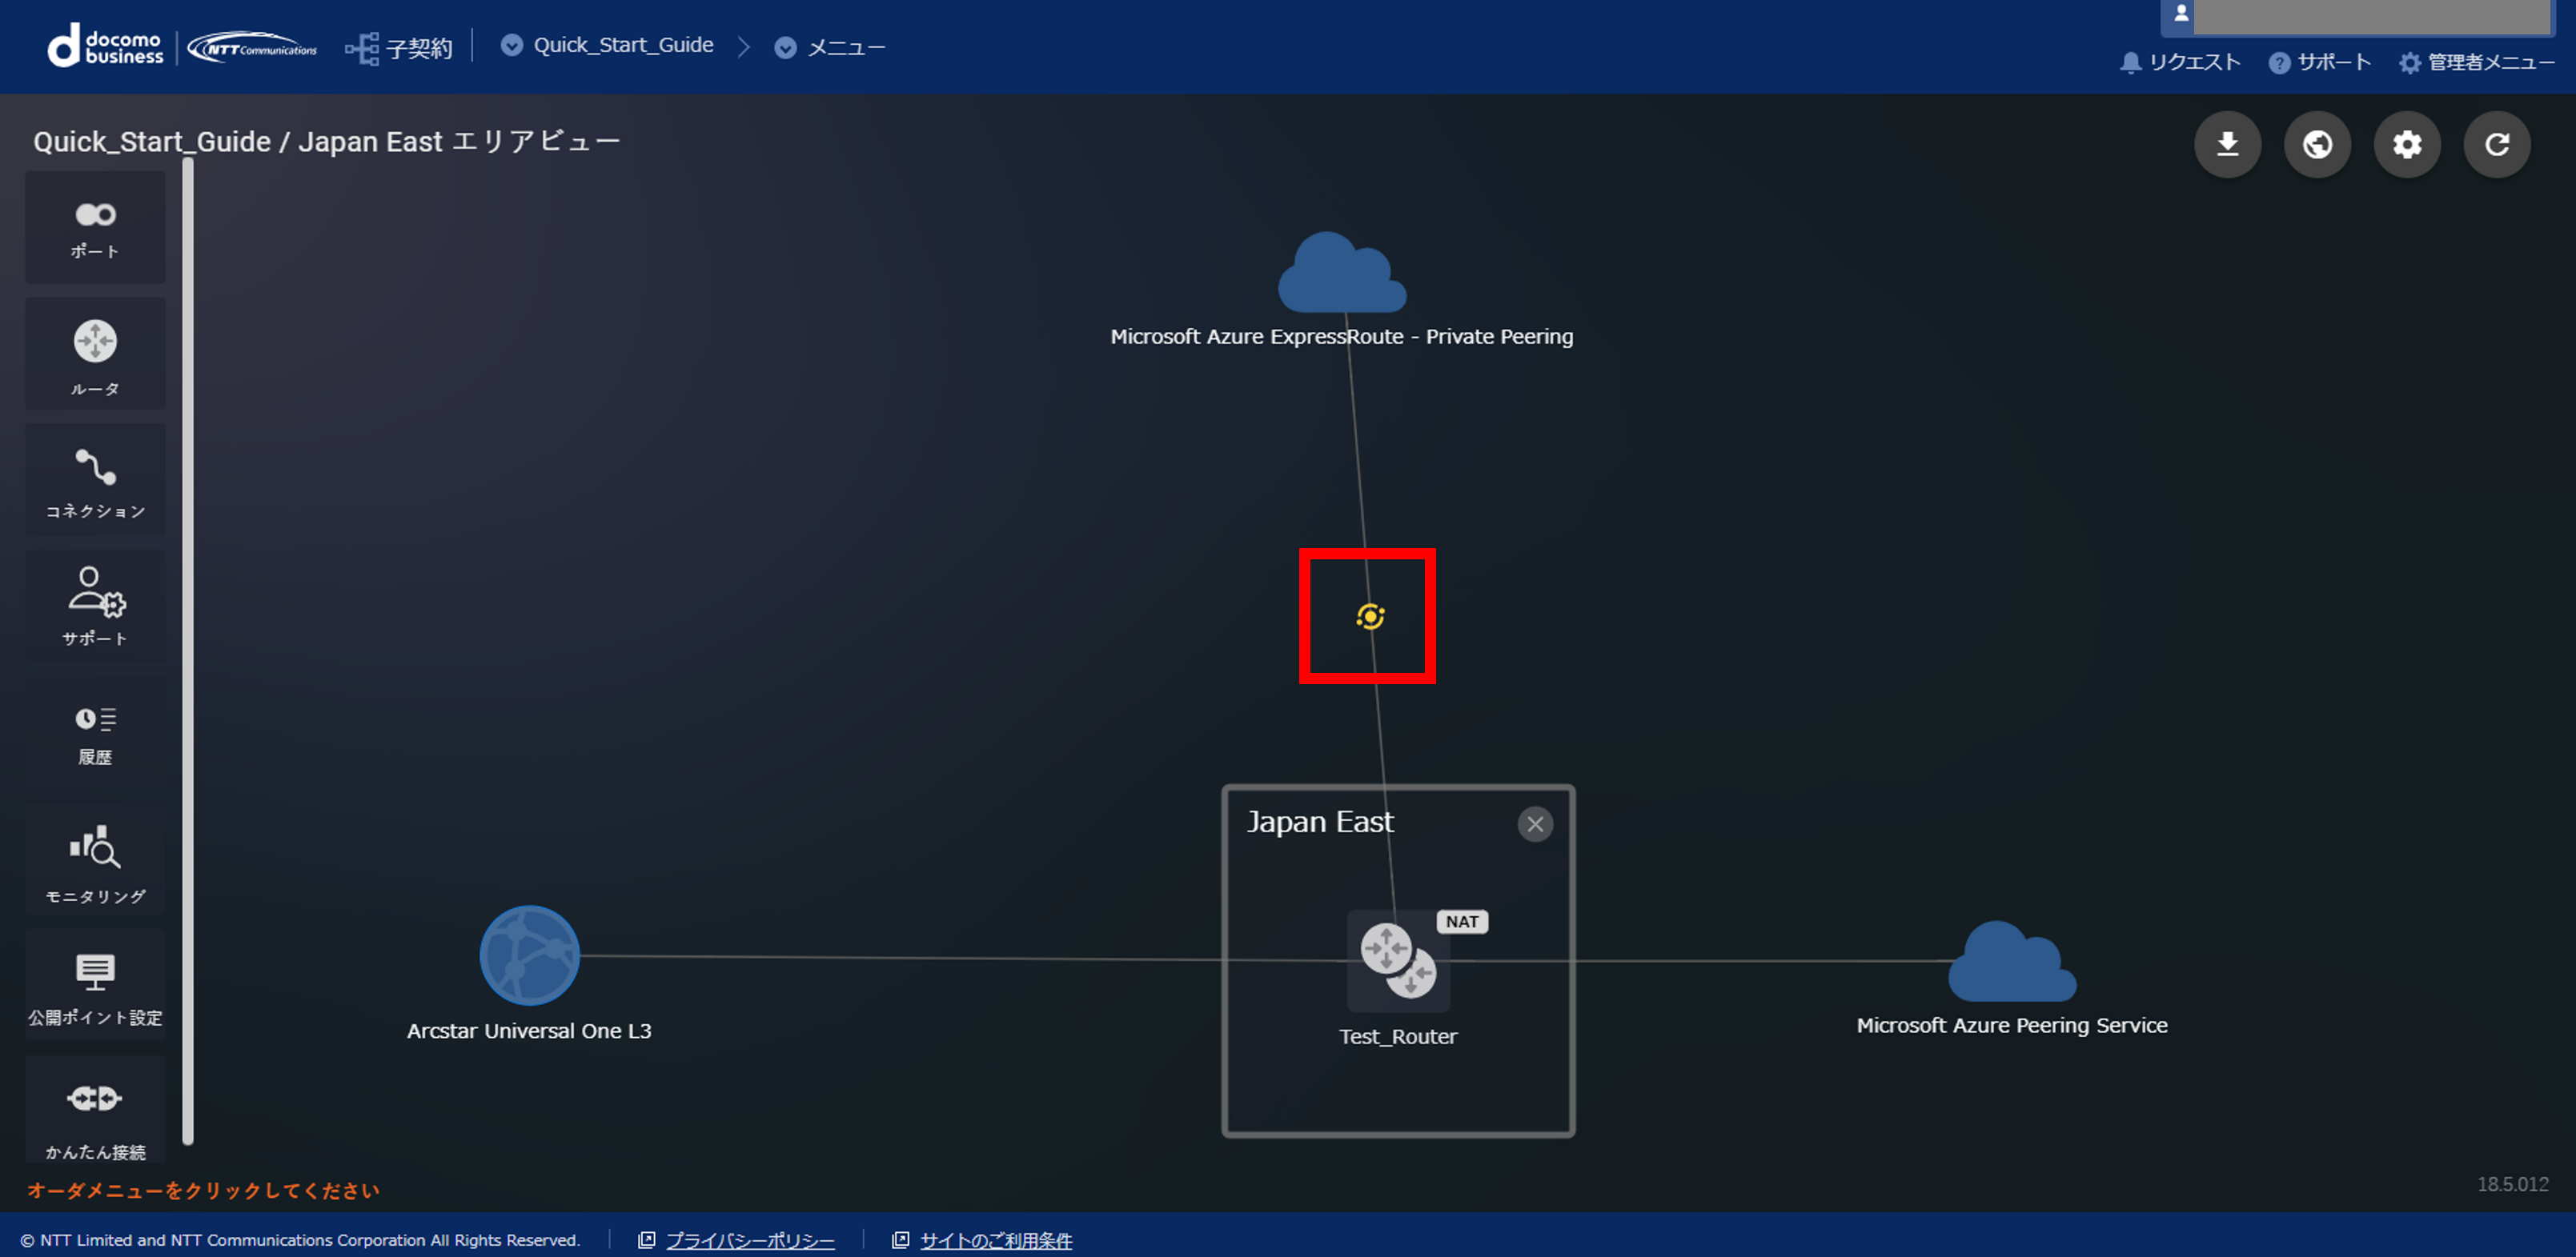Open リクエスト notifications

(2181, 62)
